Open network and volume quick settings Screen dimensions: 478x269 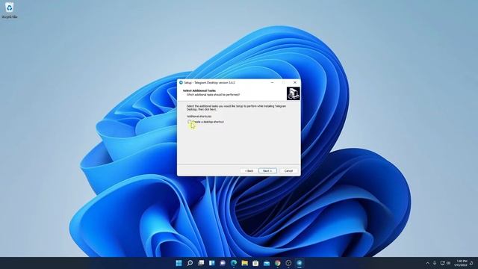pos(445,263)
